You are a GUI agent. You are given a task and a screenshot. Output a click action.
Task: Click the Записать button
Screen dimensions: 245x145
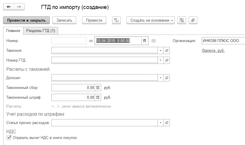click(x=64, y=20)
